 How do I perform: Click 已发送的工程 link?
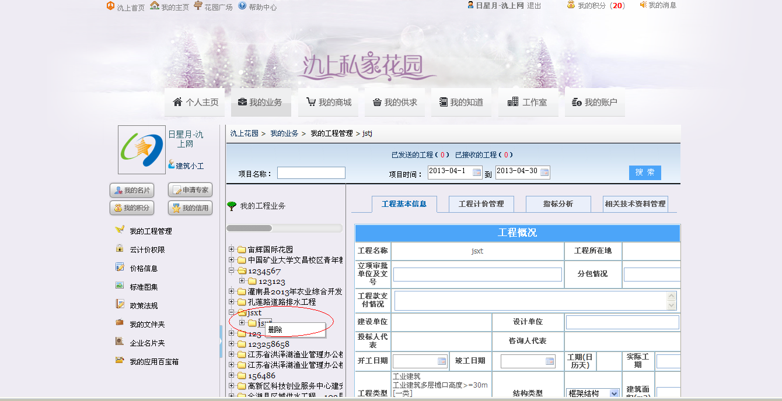coord(413,155)
